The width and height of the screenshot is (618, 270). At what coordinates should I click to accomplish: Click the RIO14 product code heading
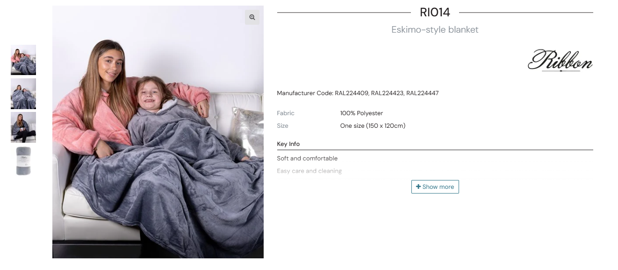click(435, 12)
